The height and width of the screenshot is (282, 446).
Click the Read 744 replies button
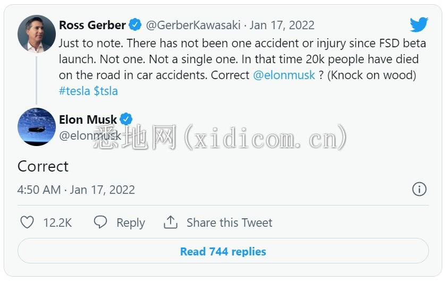click(x=223, y=251)
